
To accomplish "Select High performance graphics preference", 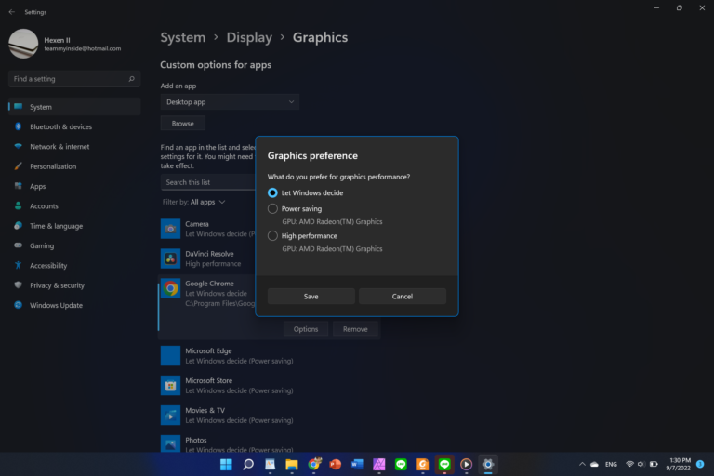I will point(272,236).
